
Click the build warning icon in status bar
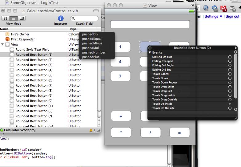[91, 130]
